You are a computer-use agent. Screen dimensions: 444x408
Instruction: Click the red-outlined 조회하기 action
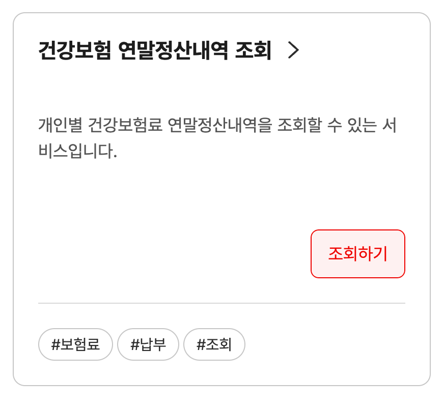(358, 253)
